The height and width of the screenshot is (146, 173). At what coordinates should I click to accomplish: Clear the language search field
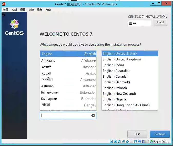93,116
